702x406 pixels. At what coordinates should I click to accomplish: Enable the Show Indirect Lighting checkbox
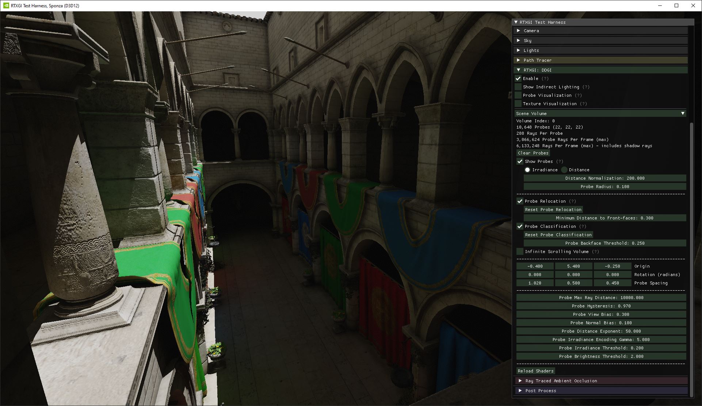click(518, 87)
